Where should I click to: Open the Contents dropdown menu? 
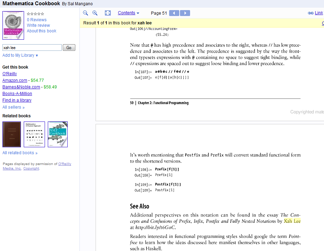tap(128, 13)
